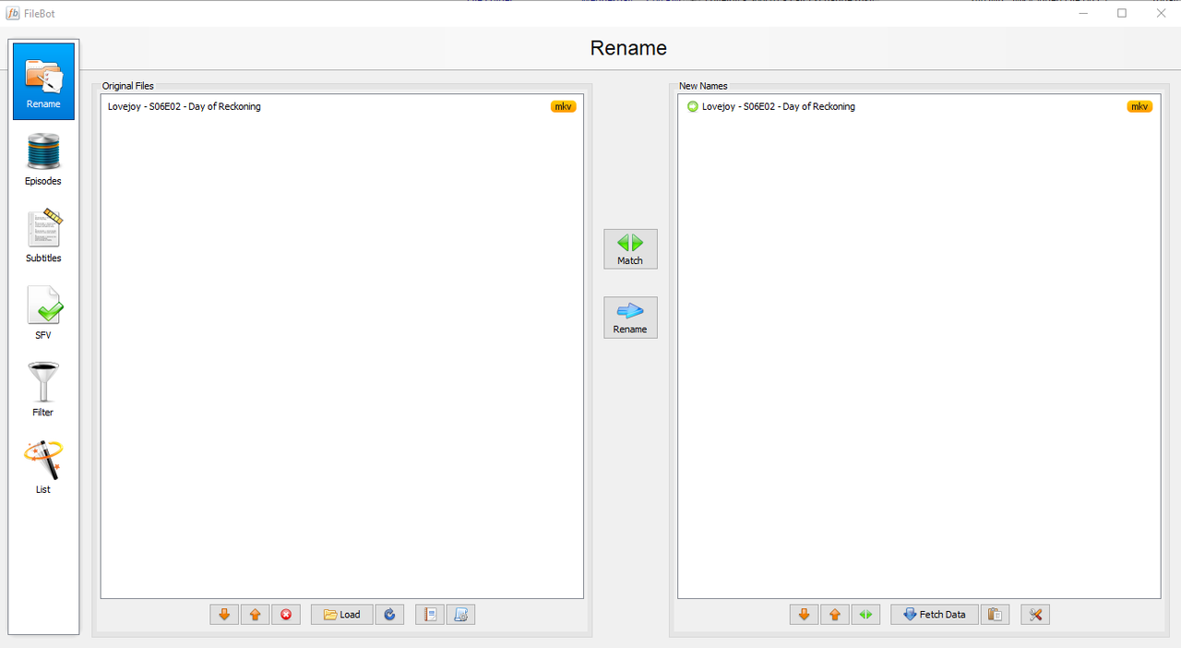The width and height of the screenshot is (1181, 648).
Task: Click the green swap arrows icon under New Names
Action: 865,615
